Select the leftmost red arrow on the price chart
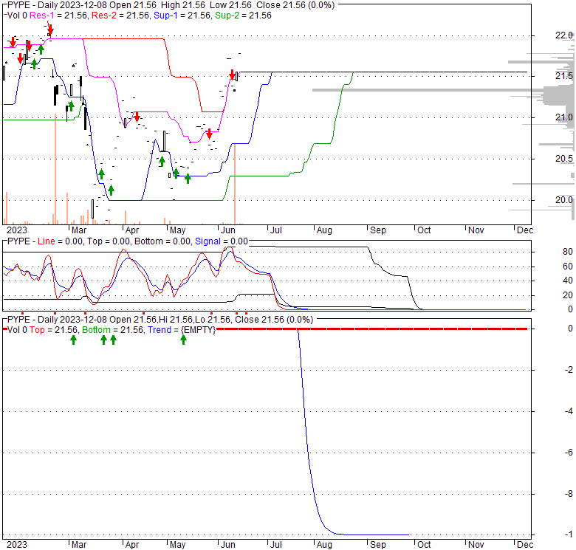This screenshot has width=576, height=550. pos(13,42)
